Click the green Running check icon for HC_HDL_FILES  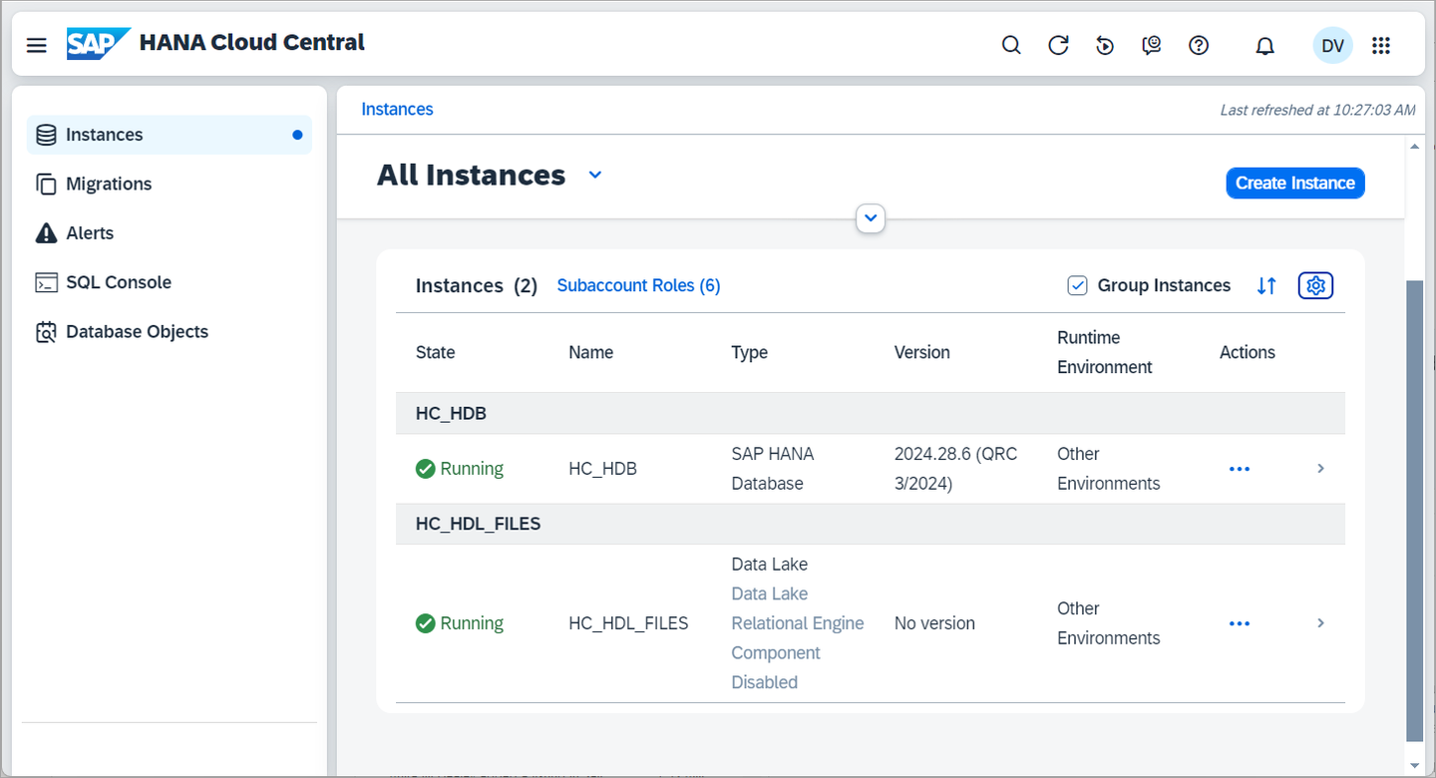(x=426, y=623)
